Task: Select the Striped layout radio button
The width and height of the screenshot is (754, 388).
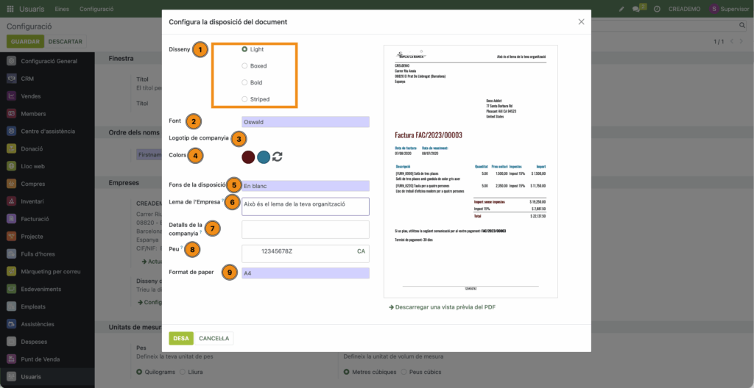Action: [x=244, y=99]
